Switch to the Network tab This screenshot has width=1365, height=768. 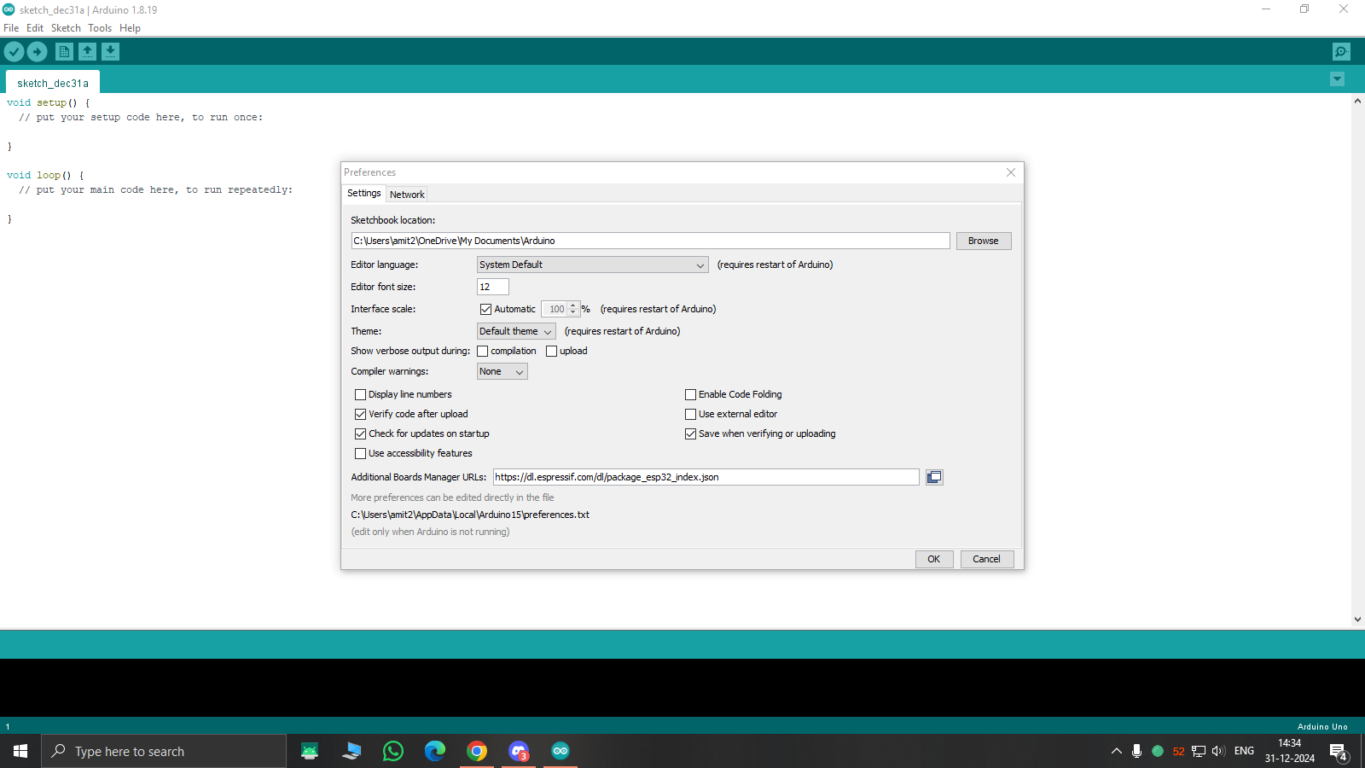(x=407, y=195)
